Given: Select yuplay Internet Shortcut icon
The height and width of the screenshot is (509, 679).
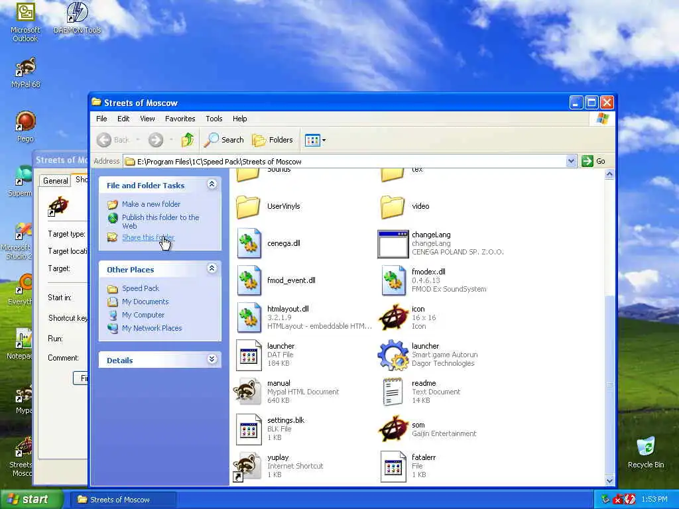Looking at the screenshot, I should point(248,467).
